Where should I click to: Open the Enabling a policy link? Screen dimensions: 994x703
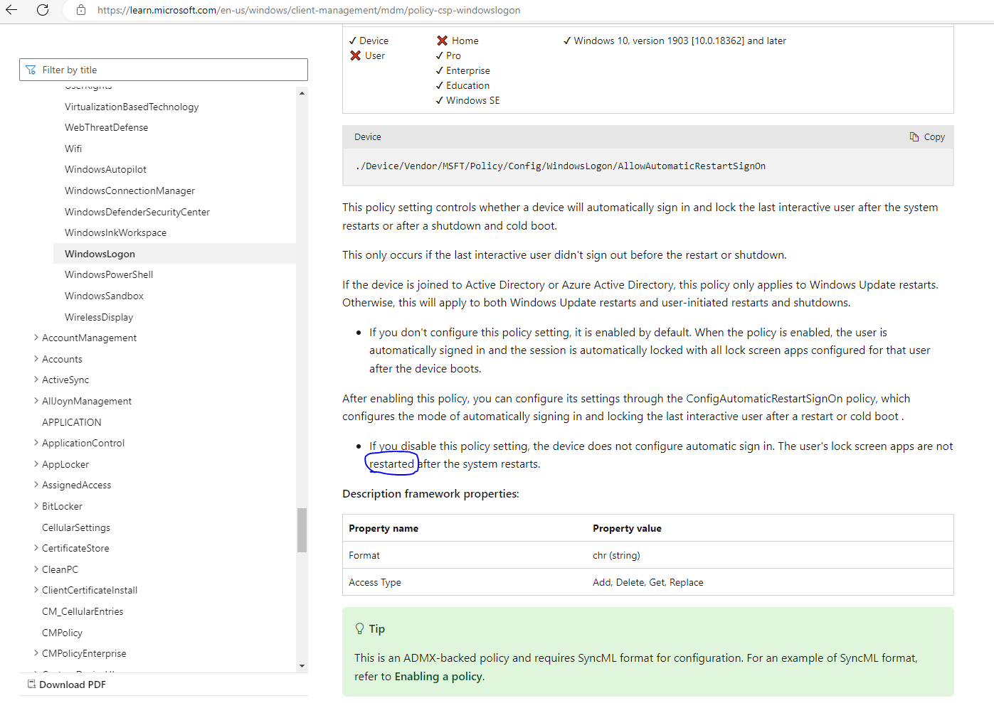[x=438, y=676]
